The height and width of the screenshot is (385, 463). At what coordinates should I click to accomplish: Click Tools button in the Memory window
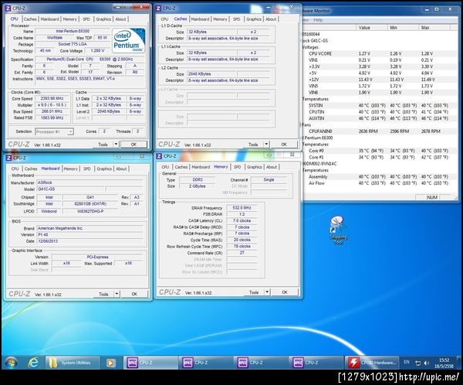[254, 292]
